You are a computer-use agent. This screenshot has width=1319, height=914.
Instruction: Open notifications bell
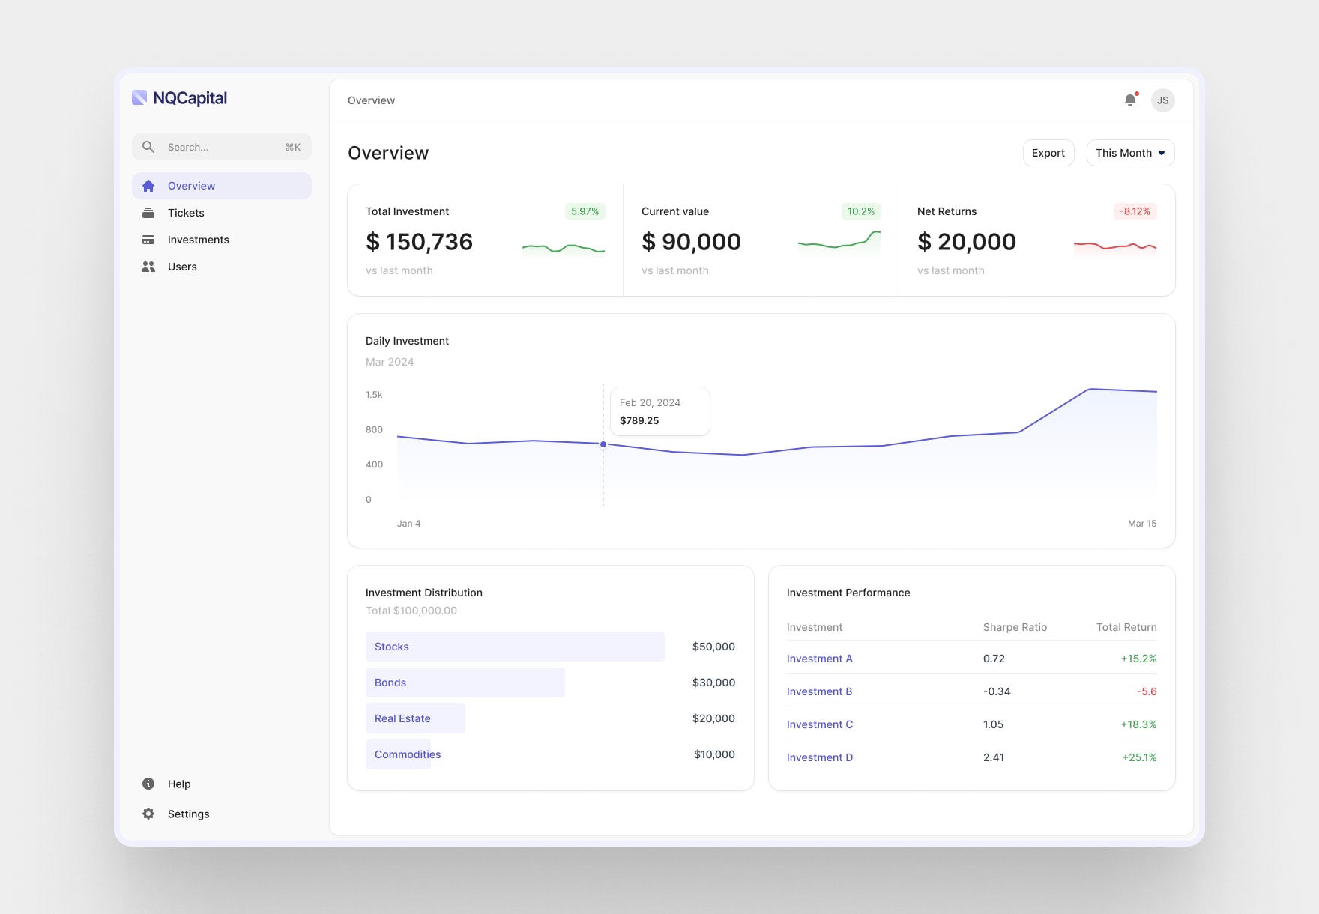tap(1130, 100)
